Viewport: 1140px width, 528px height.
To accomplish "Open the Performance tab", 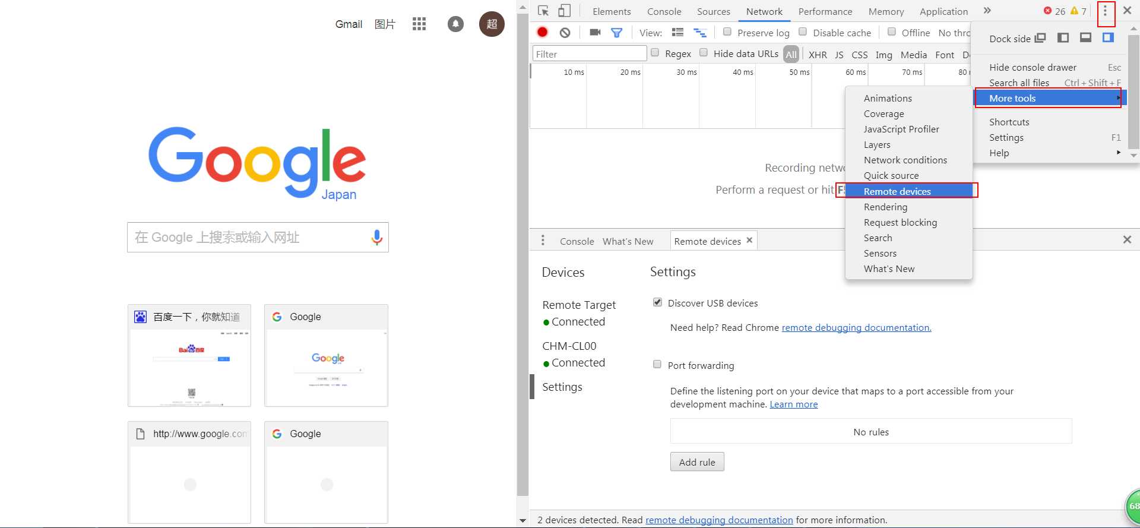I will click(825, 11).
